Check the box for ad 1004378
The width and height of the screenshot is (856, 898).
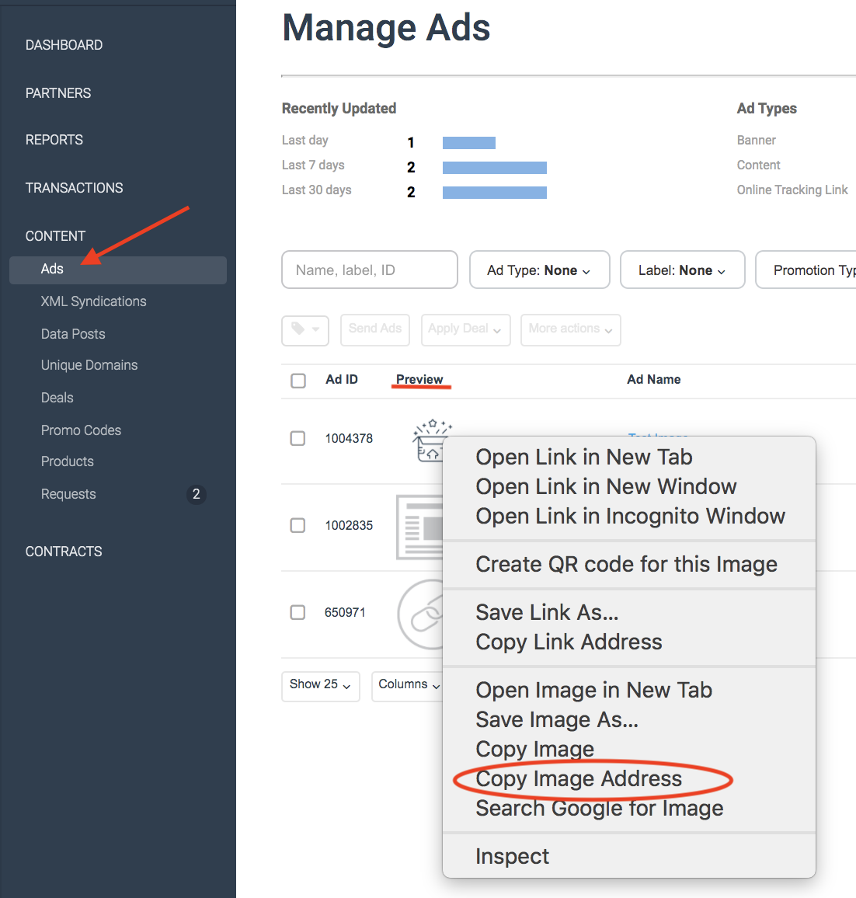(x=298, y=439)
